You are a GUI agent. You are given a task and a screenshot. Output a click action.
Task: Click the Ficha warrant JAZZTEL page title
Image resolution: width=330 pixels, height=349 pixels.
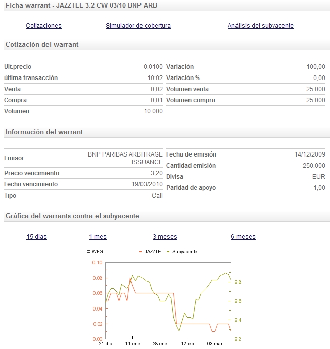[81, 5]
